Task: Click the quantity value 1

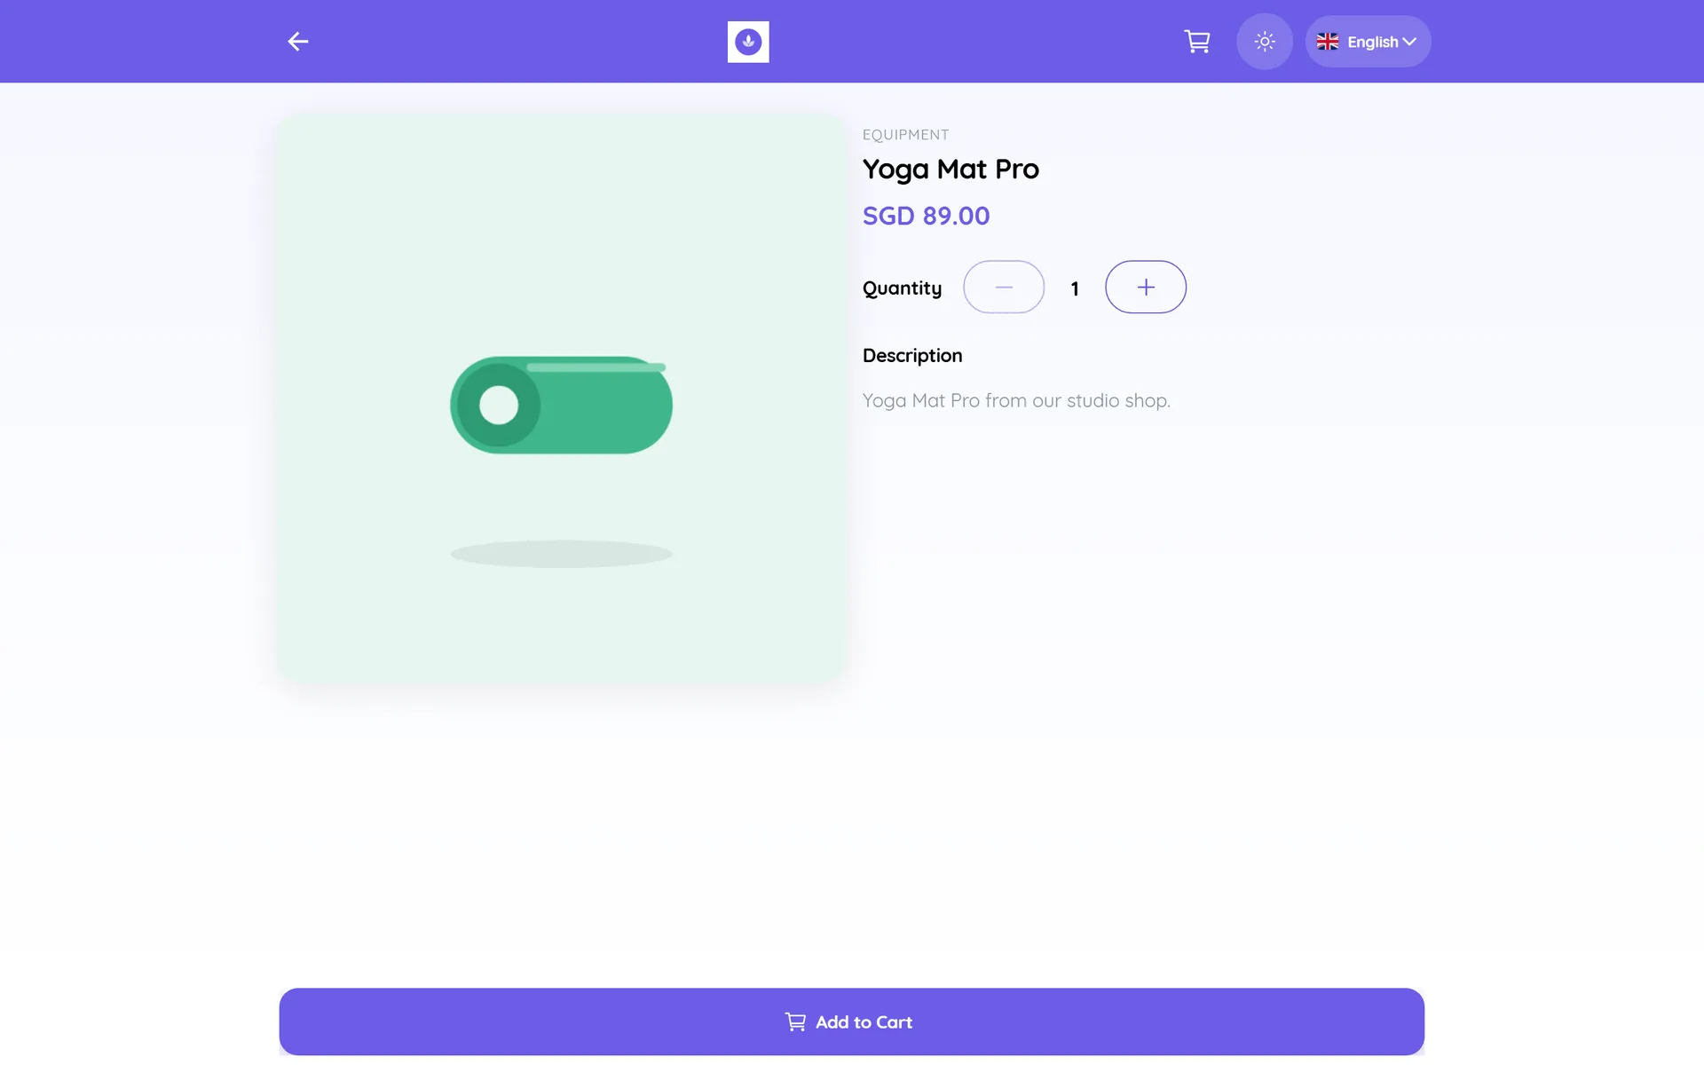Action: click(1075, 288)
